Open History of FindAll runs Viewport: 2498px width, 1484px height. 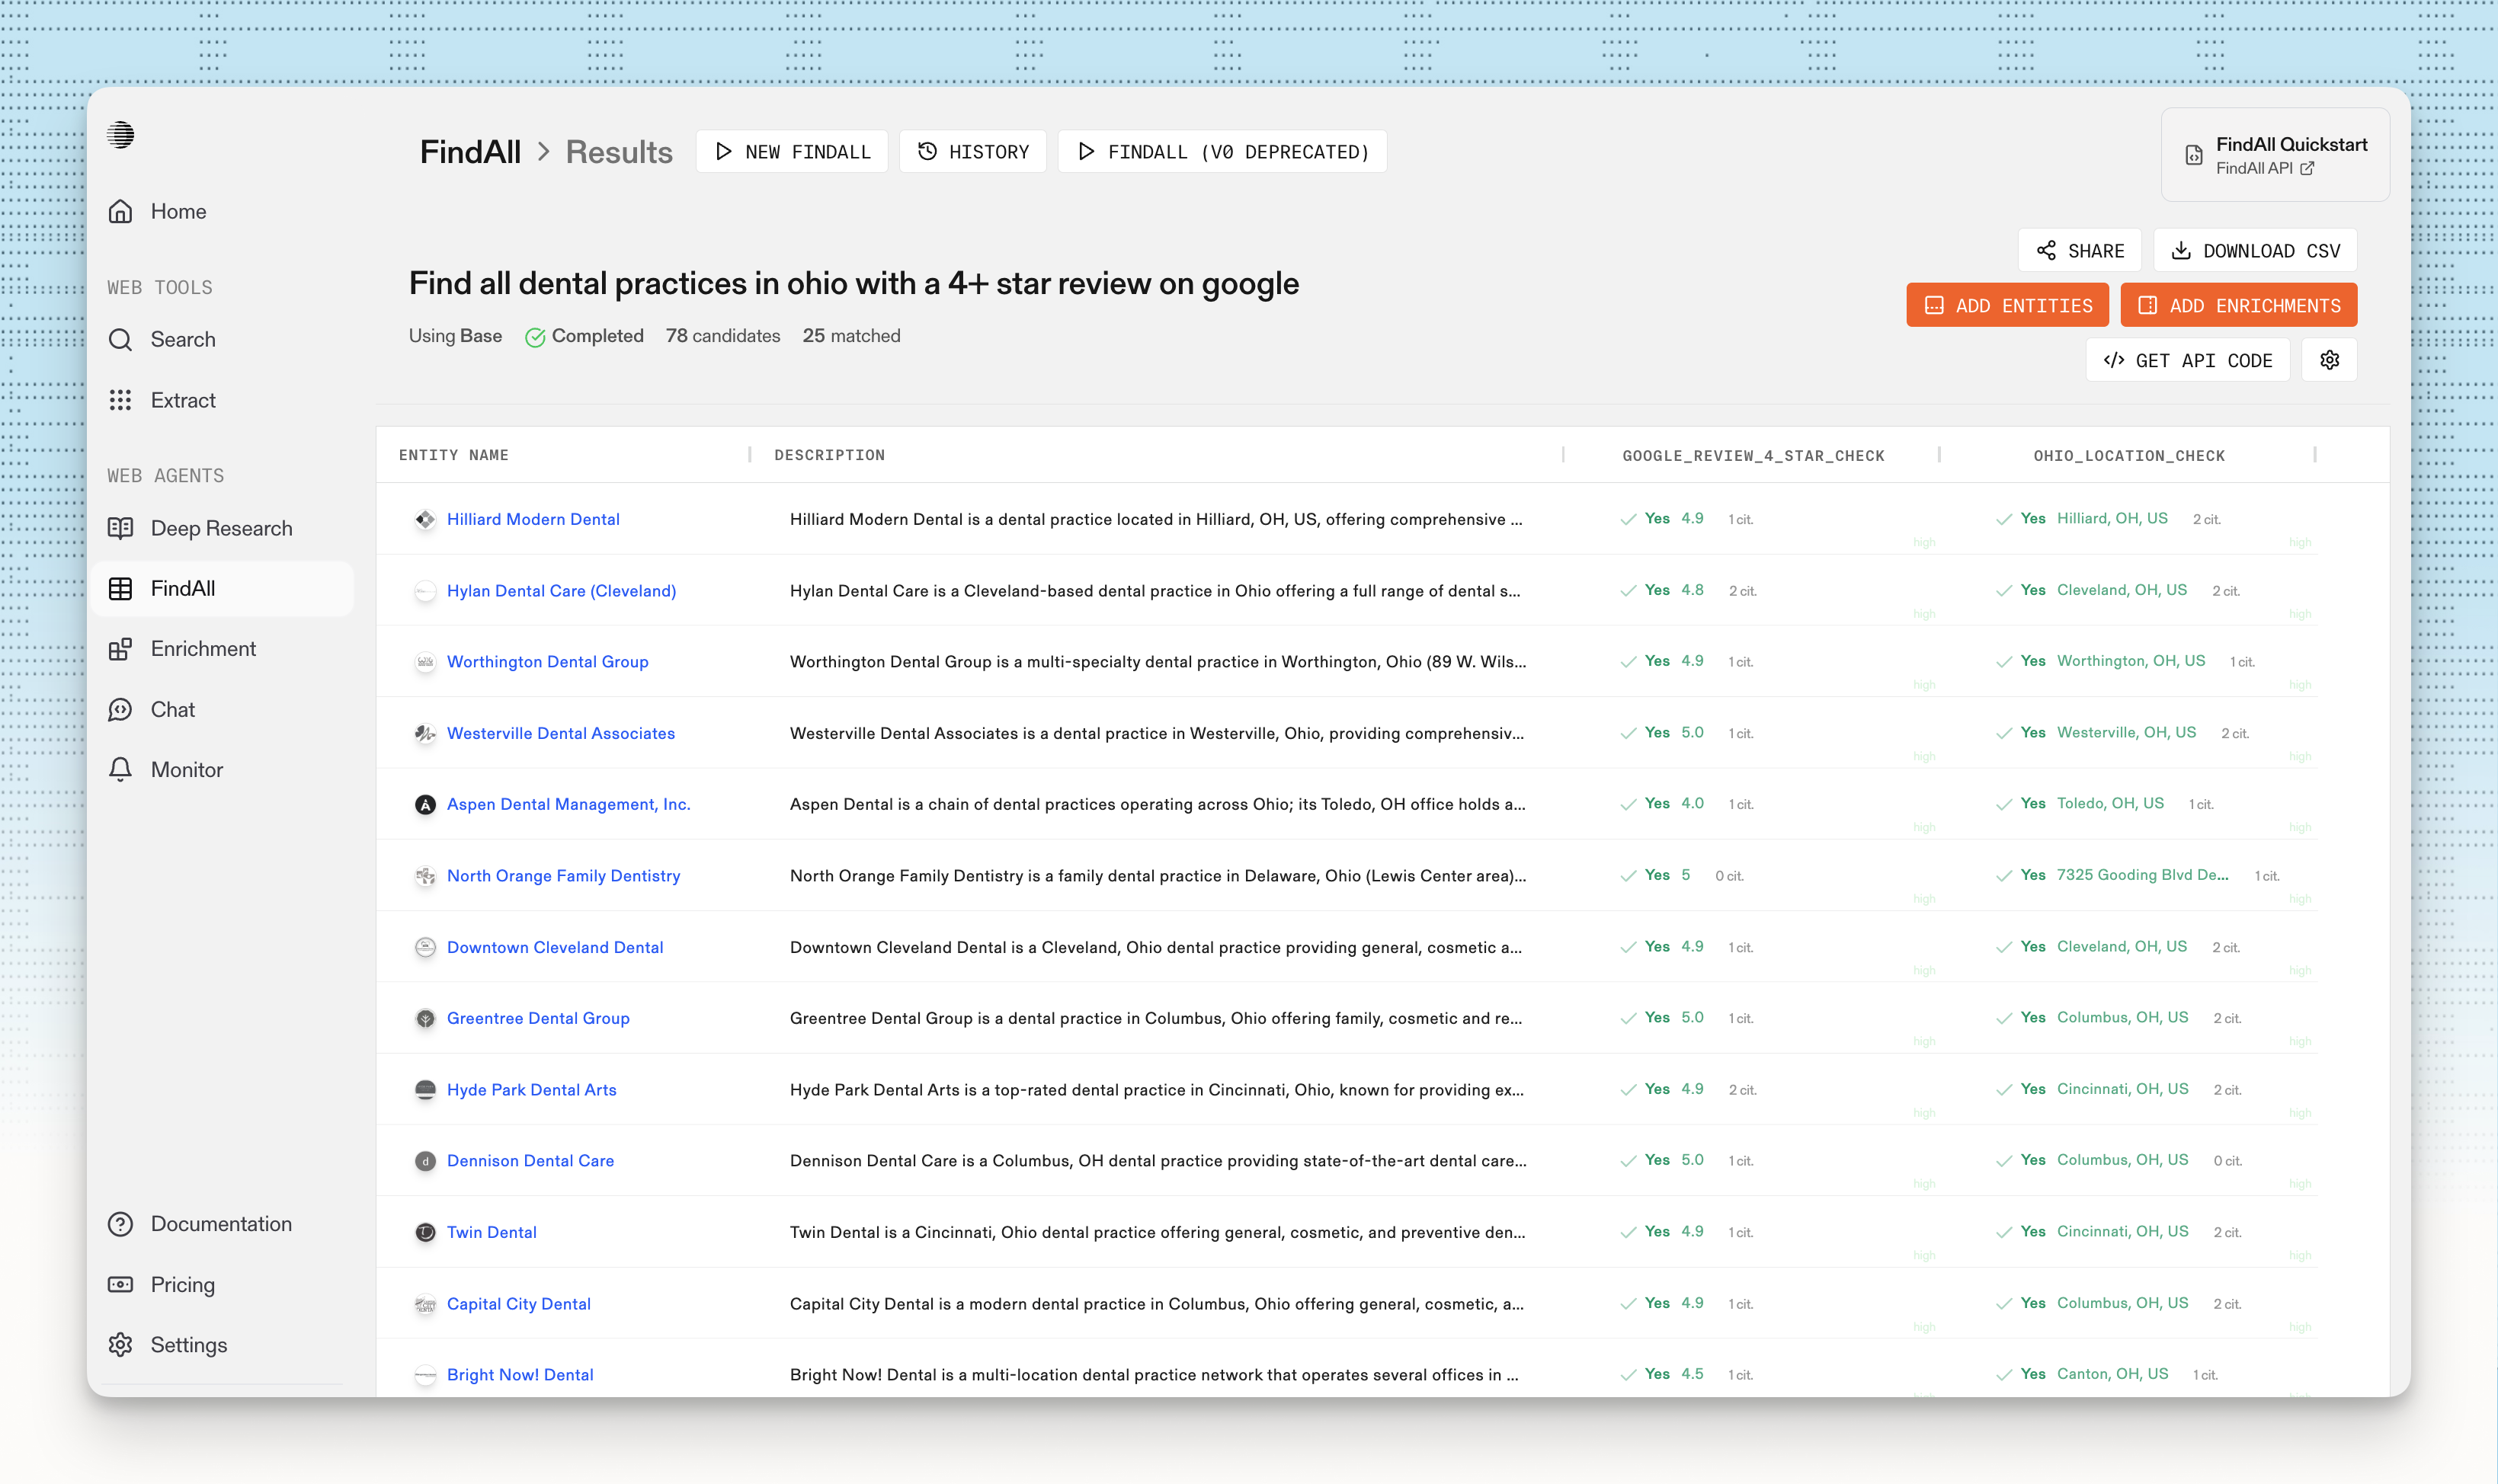pyautogui.click(x=972, y=152)
